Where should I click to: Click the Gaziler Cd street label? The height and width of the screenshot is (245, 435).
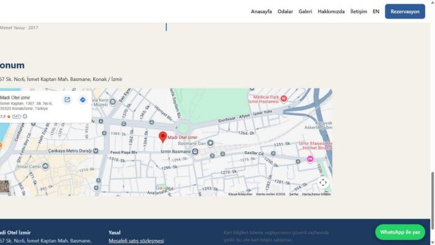[x=254, y=153]
